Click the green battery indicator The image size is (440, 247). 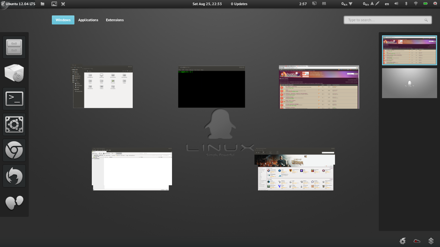tap(426, 4)
